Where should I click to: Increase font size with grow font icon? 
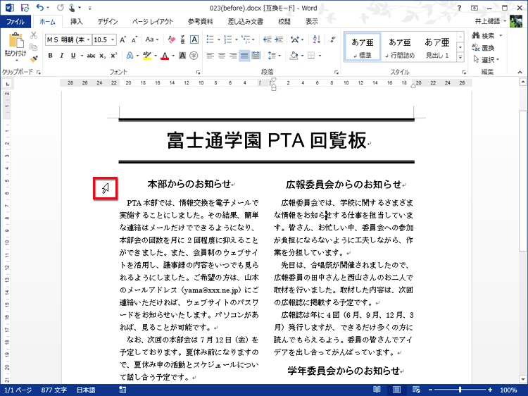click(x=123, y=39)
